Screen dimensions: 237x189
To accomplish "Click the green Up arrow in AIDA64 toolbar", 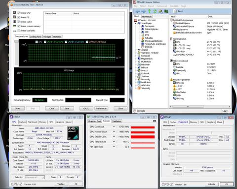I will point(150,11).
